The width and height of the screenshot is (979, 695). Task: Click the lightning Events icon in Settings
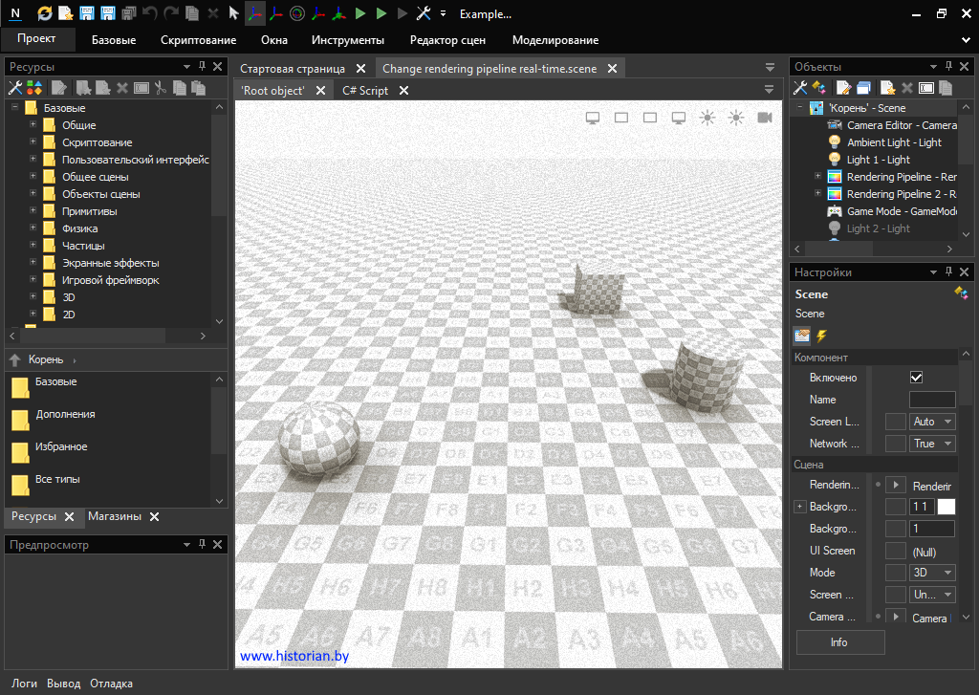820,336
